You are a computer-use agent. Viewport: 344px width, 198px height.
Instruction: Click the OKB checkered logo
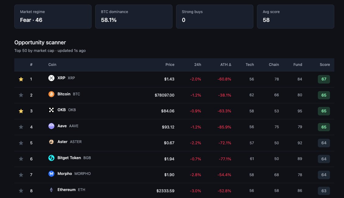[x=51, y=110]
